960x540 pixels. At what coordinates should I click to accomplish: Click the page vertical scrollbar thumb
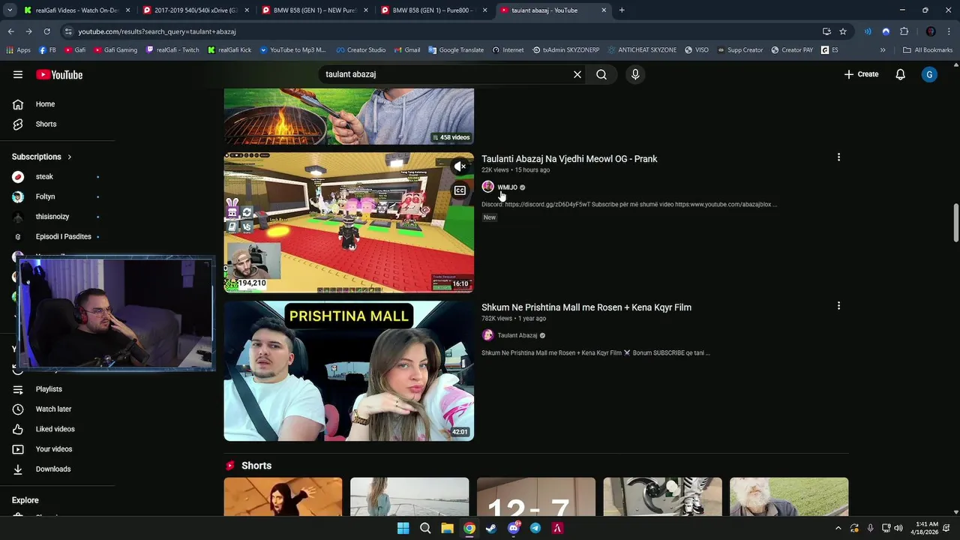tap(955, 223)
